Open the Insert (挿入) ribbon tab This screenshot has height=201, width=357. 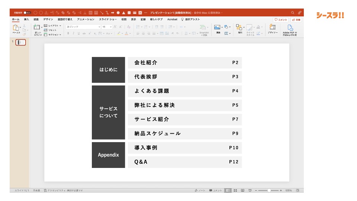click(26, 19)
